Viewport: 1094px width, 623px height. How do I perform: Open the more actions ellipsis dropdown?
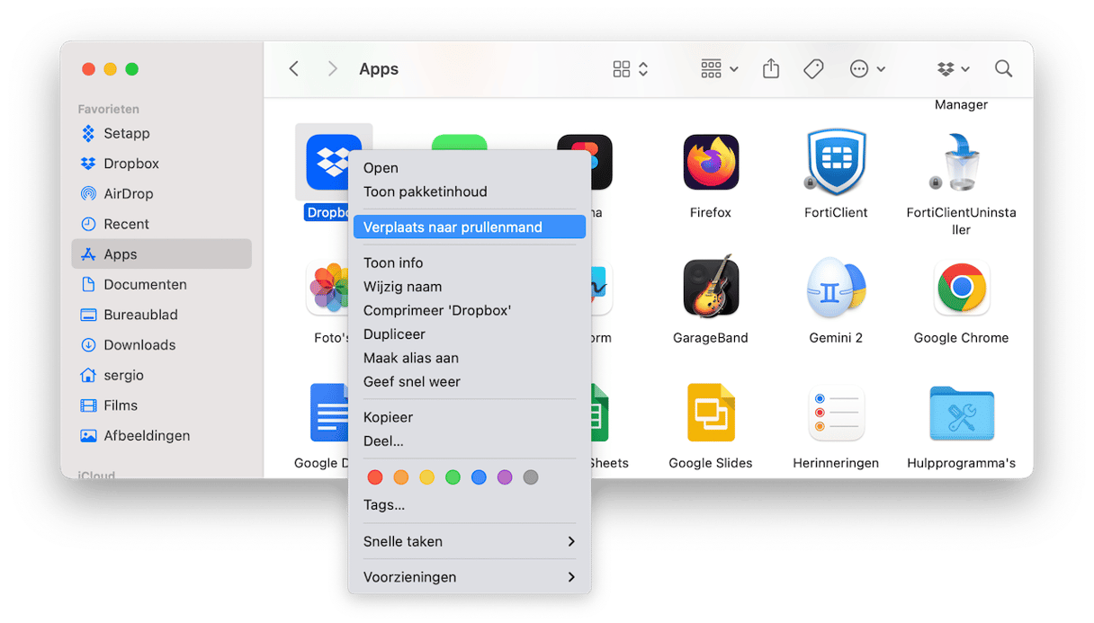pyautogui.click(x=867, y=69)
